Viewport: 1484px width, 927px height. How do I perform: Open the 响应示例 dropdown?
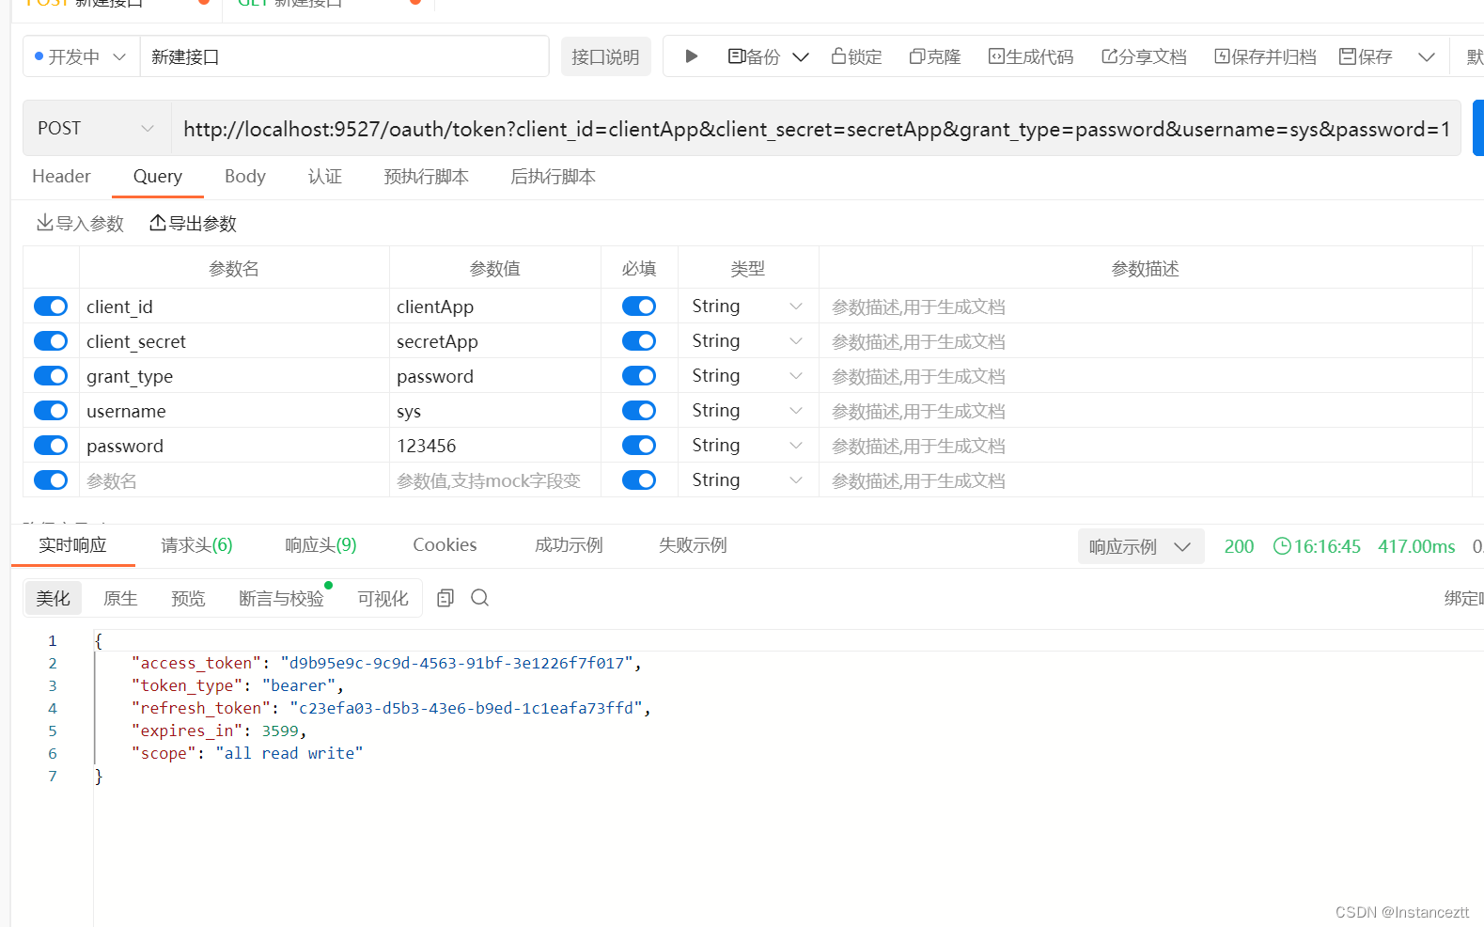click(x=1141, y=546)
